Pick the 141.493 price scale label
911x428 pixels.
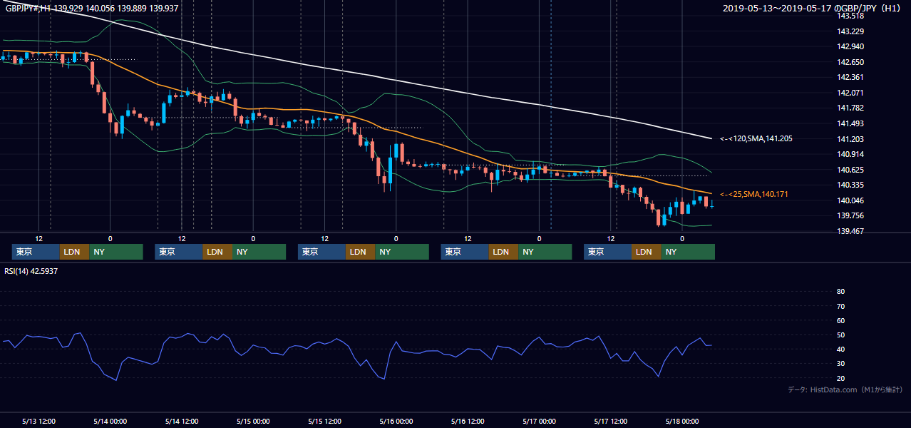(x=850, y=123)
